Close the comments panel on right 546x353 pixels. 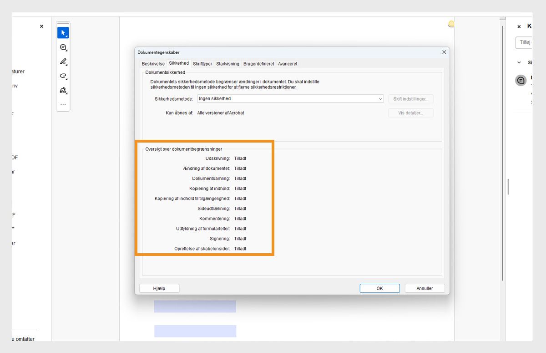click(x=519, y=26)
